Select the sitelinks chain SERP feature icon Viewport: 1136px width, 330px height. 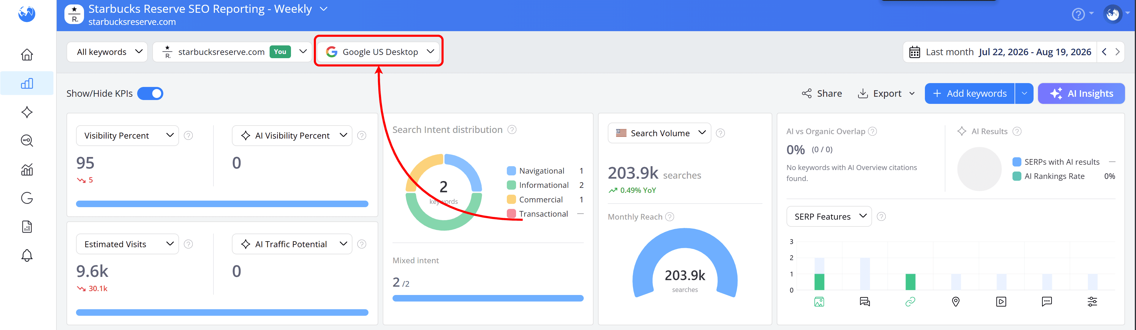pyautogui.click(x=910, y=302)
